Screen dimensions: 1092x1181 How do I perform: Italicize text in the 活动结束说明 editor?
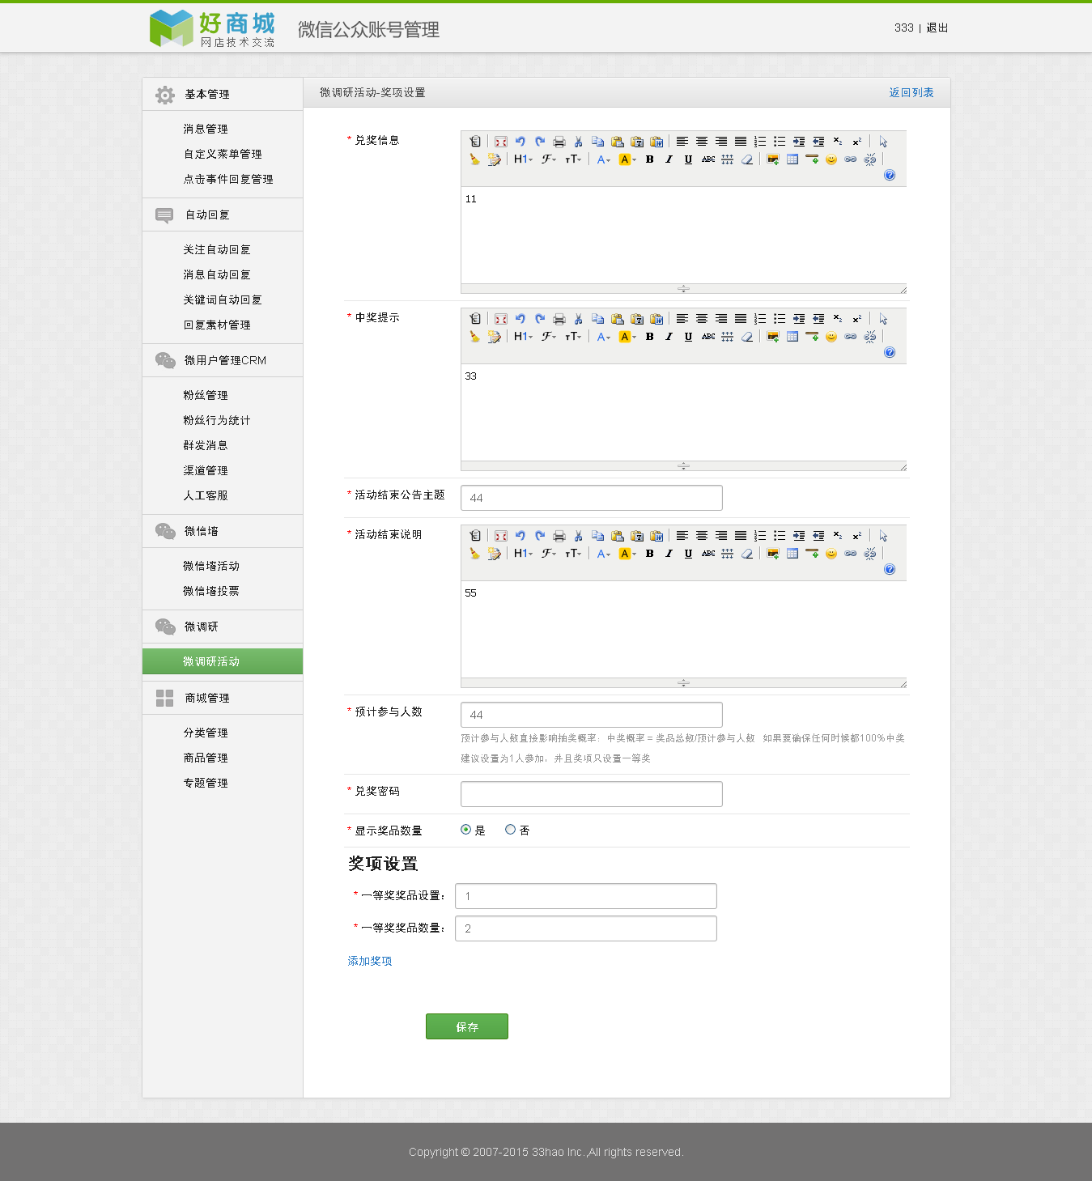coord(669,554)
